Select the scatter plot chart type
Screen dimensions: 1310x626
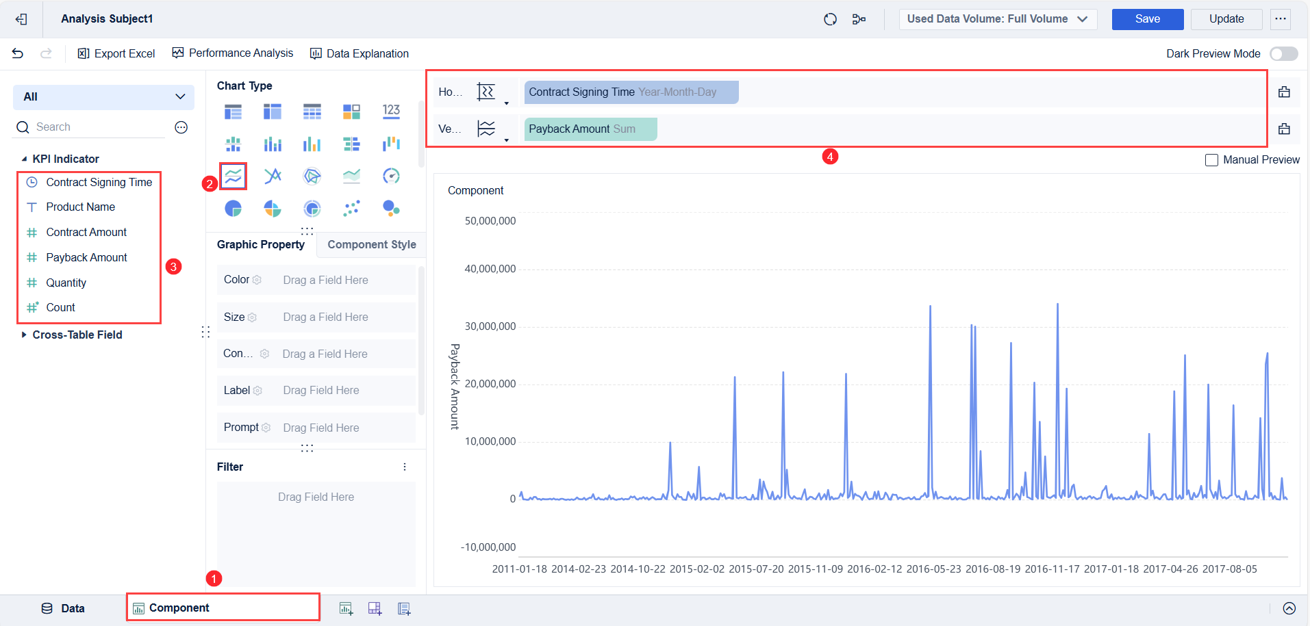tap(351, 208)
